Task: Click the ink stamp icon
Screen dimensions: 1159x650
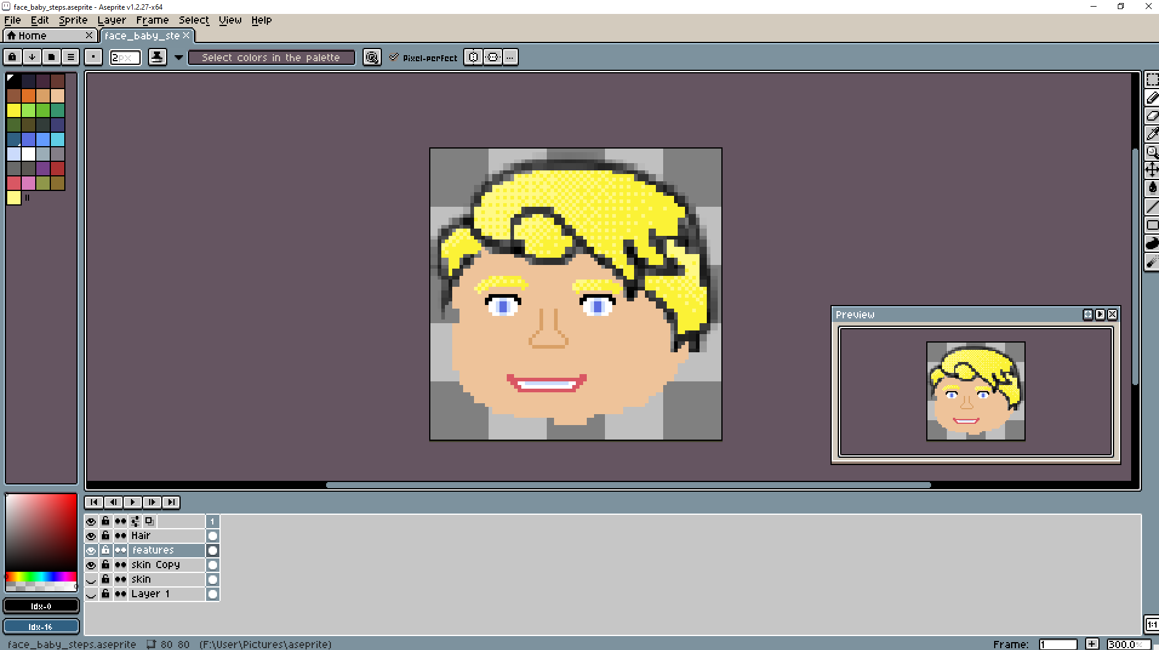Action: coord(157,57)
